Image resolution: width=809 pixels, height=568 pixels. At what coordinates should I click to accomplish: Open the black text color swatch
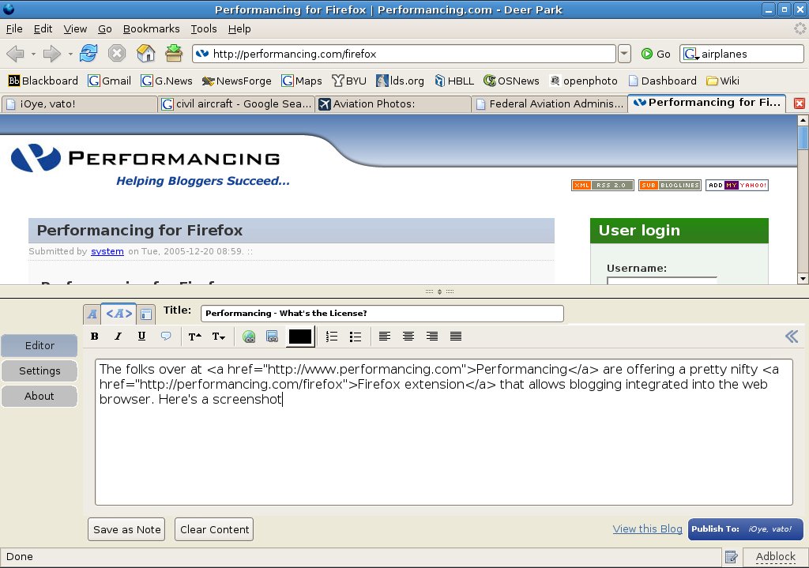point(300,337)
